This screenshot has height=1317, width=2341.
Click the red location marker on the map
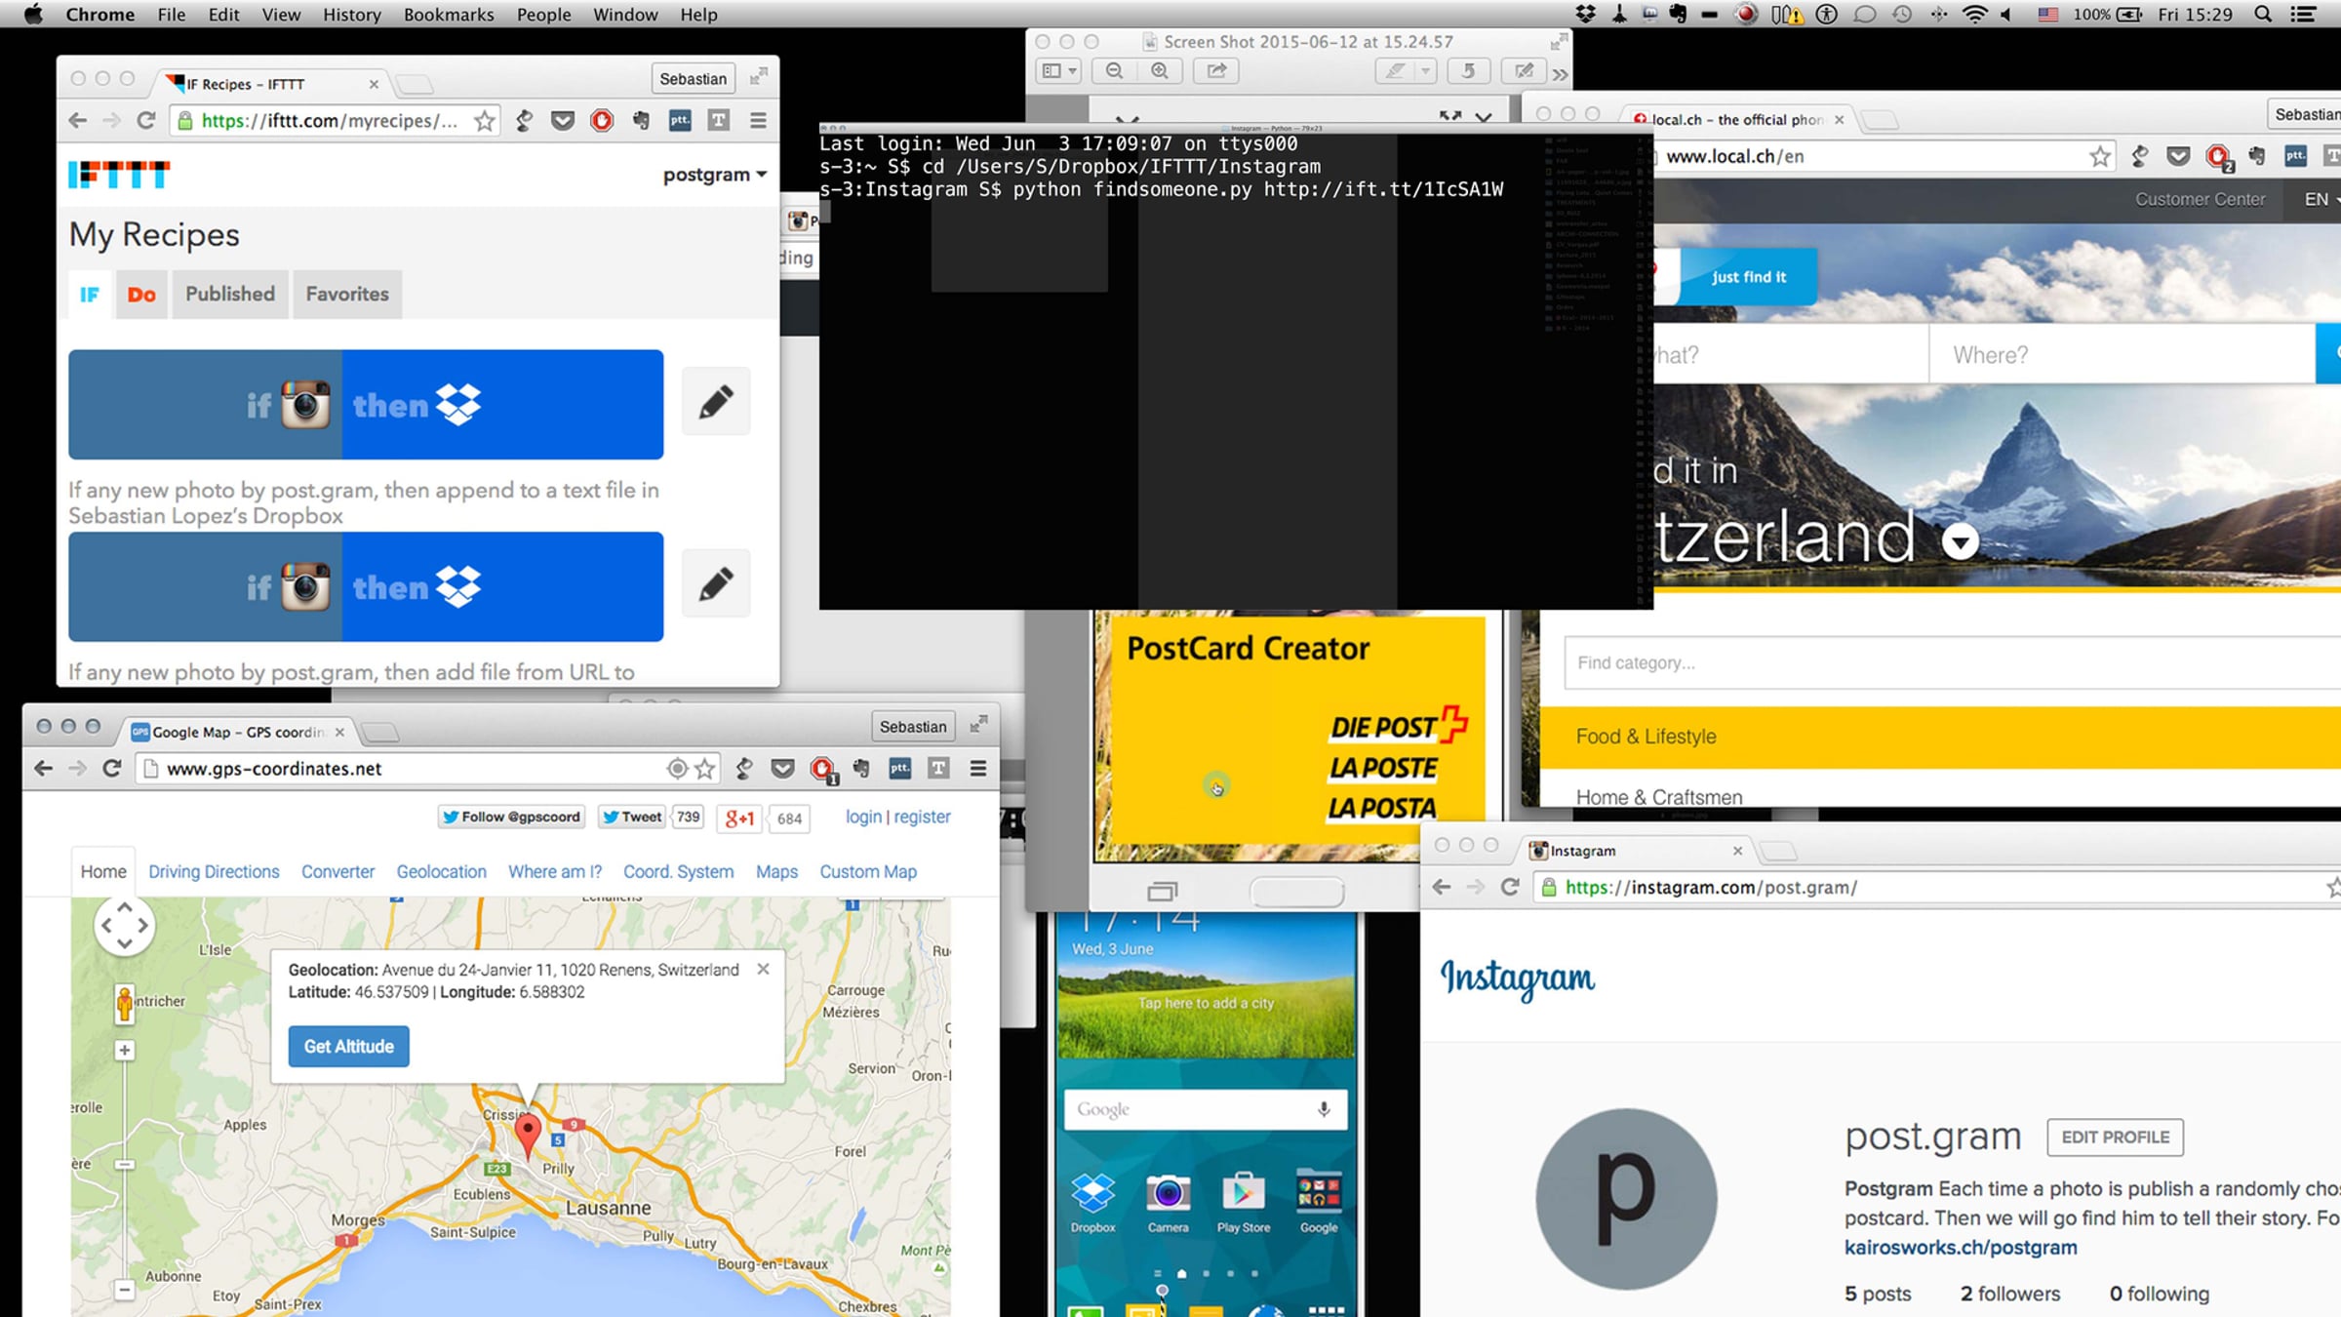pos(528,1137)
